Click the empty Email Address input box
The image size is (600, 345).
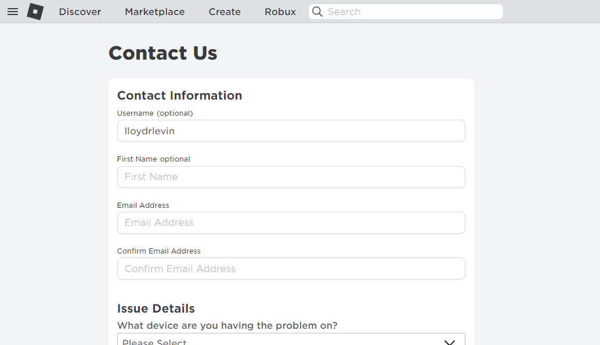click(291, 223)
